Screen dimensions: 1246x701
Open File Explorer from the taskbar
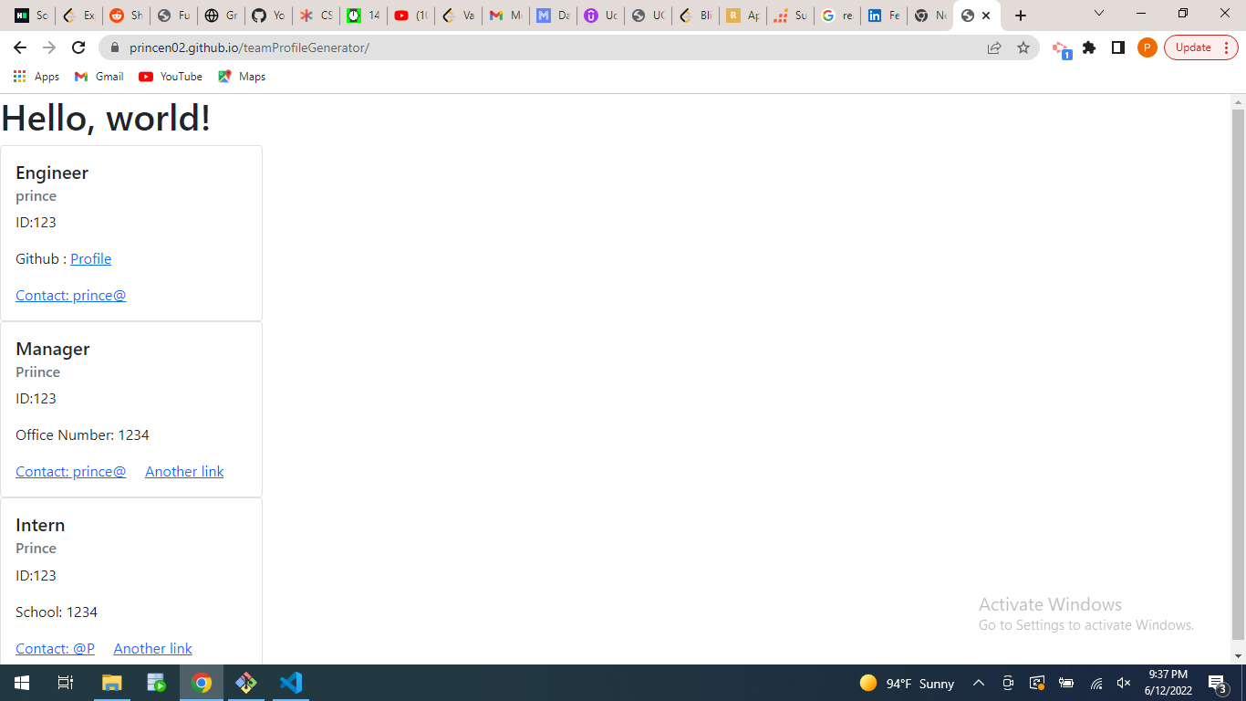(111, 683)
